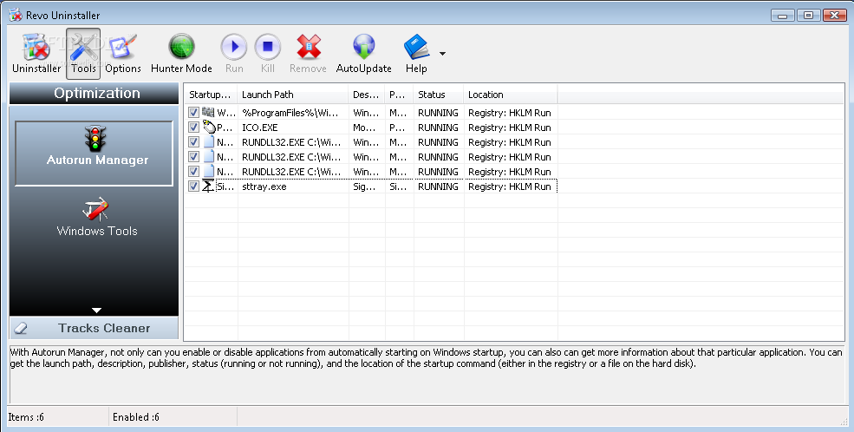Uncheck the %ProgramFiles% startup entry
The width and height of the screenshot is (854, 432).
tap(193, 112)
